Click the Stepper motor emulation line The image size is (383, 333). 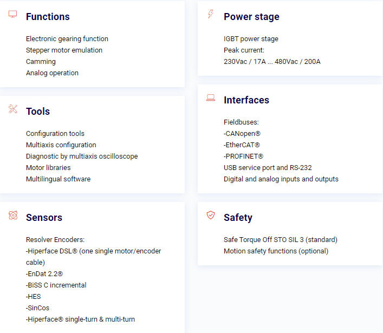tap(64, 50)
